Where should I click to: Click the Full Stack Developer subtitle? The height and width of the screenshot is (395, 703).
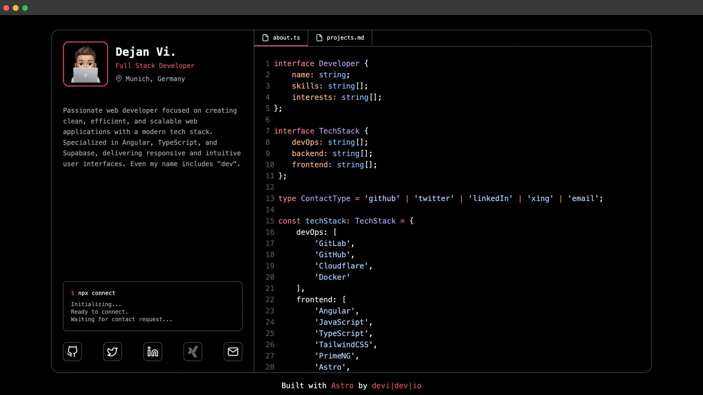155,65
